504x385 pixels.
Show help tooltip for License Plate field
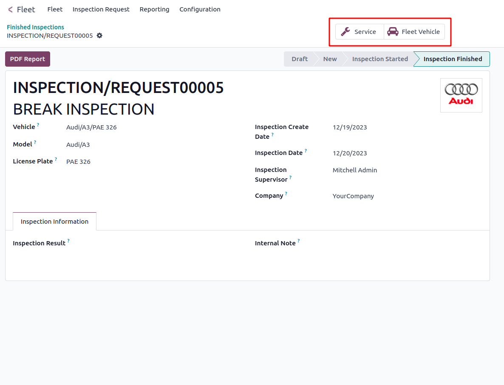56,159
